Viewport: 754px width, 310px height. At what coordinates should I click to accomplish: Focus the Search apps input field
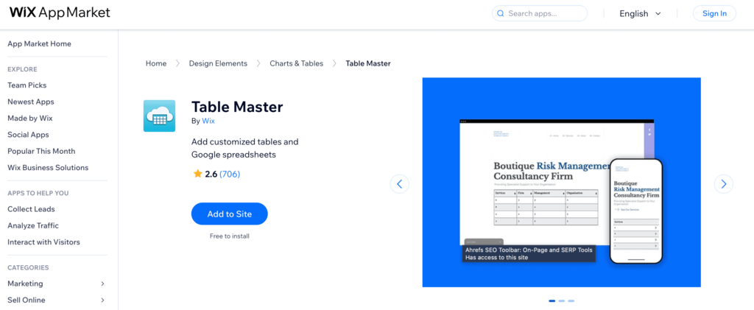[540, 13]
